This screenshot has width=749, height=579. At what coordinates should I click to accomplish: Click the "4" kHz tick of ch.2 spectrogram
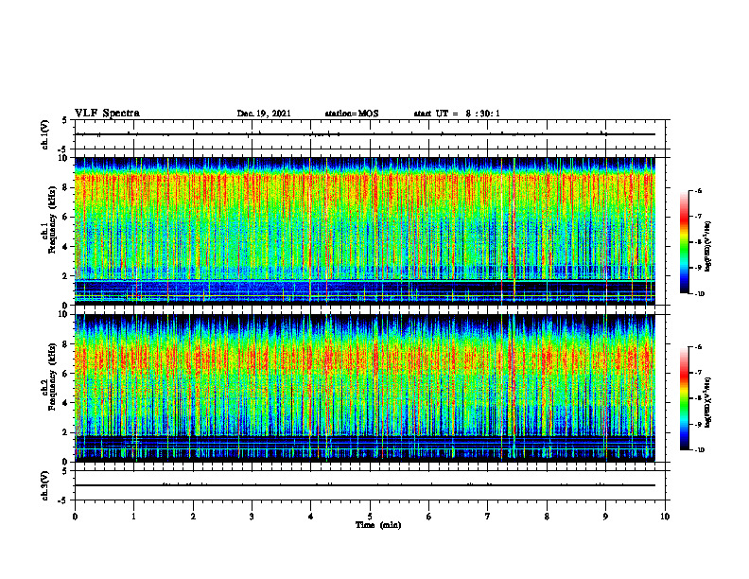point(66,403)
